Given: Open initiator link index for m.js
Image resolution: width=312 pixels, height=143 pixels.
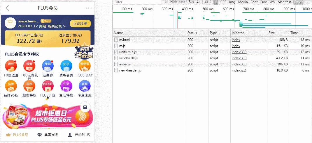Looking at the screenshot, I should coord(236,46).
